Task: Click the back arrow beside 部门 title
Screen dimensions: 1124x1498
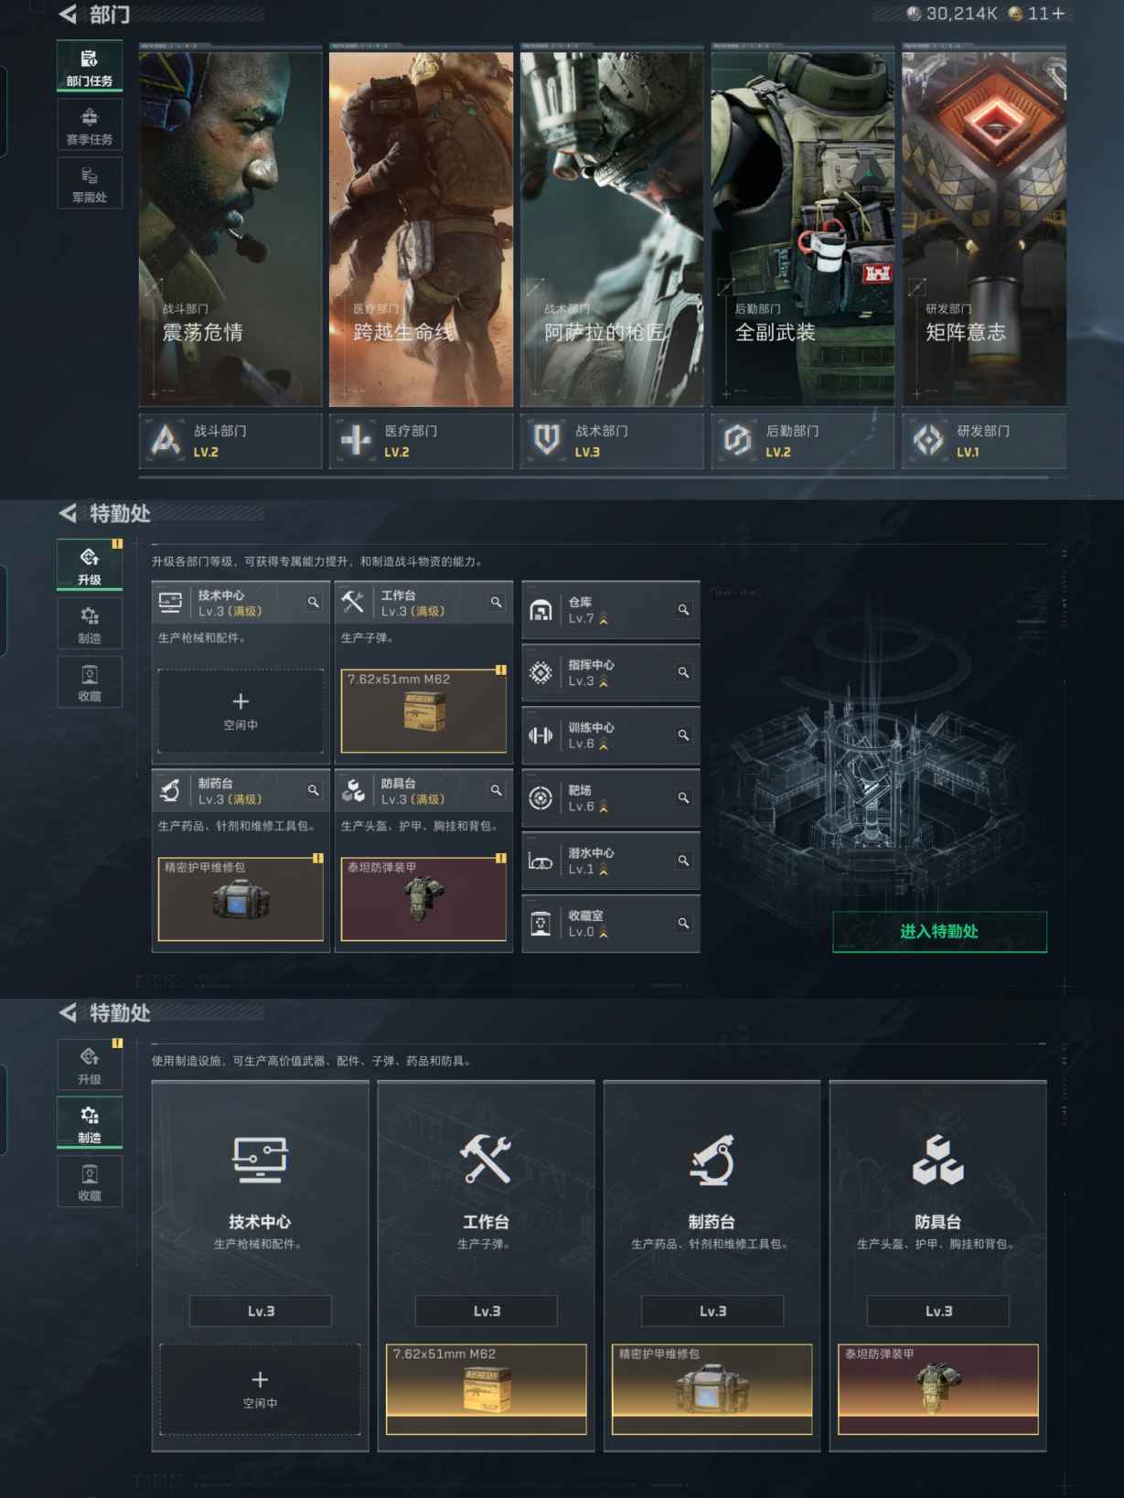Action: 68,15
